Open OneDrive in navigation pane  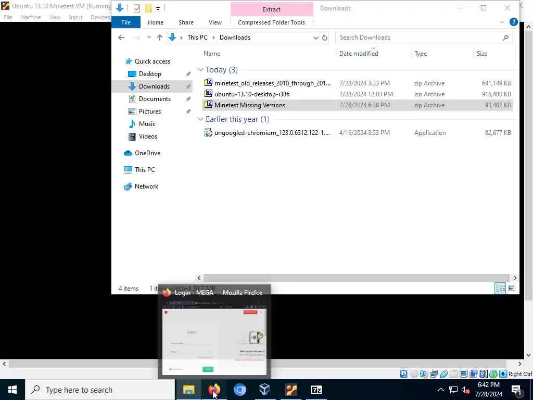coord(147,153)
